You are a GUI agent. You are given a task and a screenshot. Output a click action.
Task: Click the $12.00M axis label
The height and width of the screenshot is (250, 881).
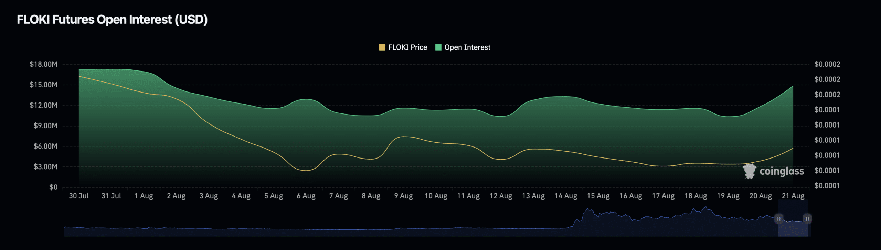(x=43, y=105)
